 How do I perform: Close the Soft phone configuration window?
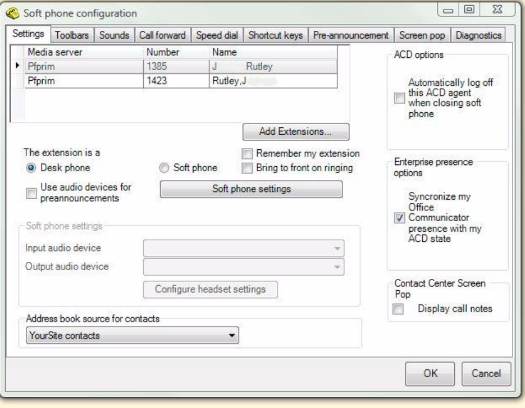497,10
